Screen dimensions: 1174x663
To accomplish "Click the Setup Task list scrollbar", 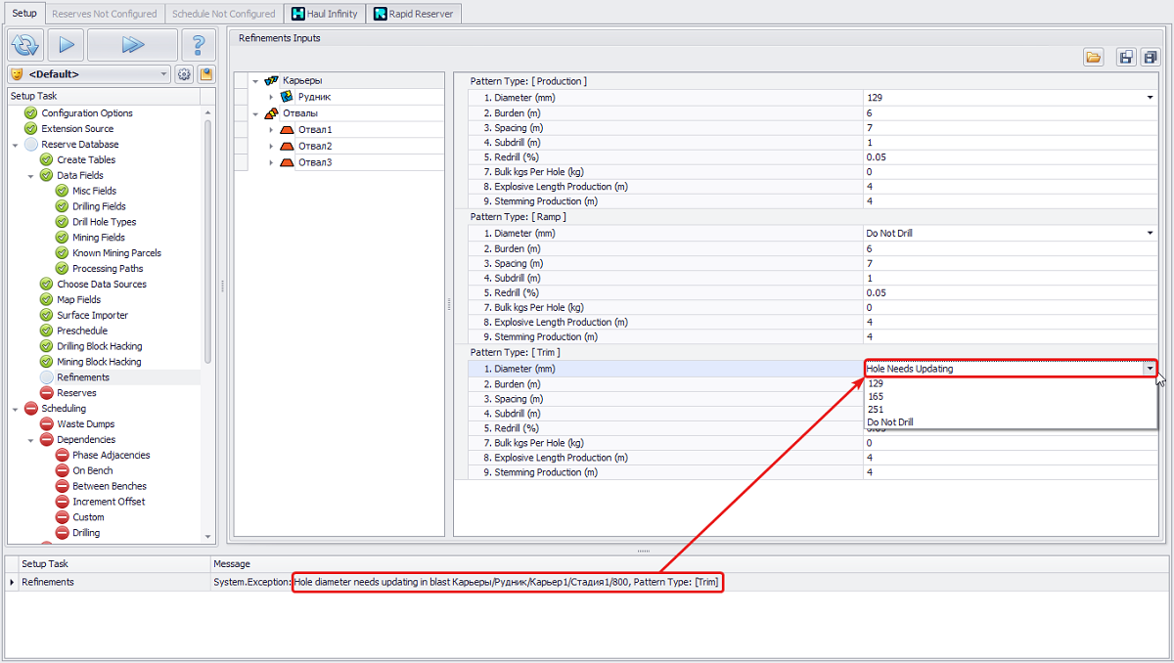I will point(207,240).
